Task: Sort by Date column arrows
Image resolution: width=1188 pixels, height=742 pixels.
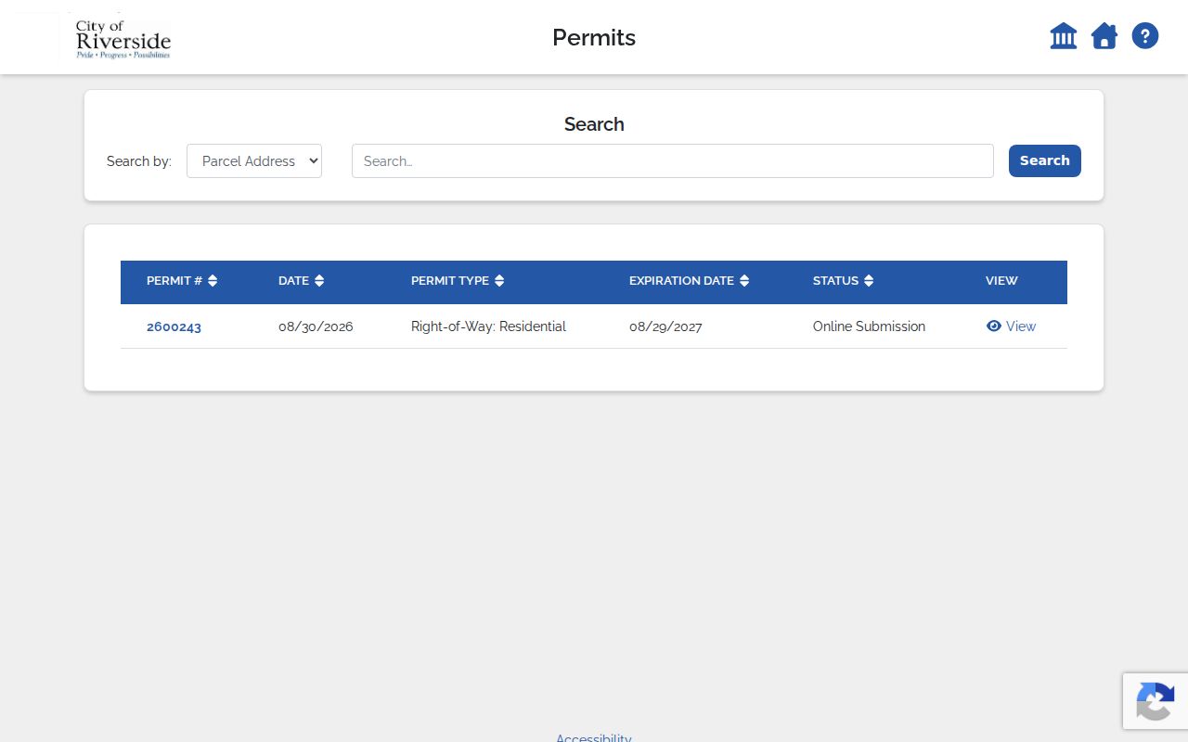Action: [319, 281]
